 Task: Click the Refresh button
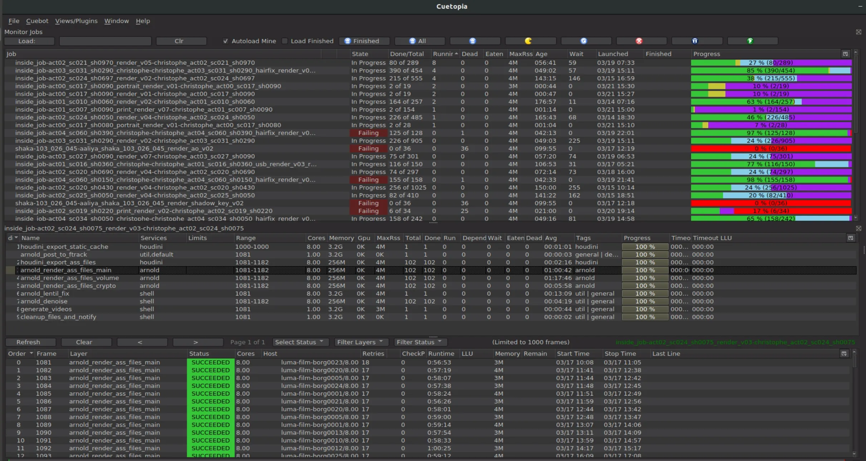tap(30, 342)
